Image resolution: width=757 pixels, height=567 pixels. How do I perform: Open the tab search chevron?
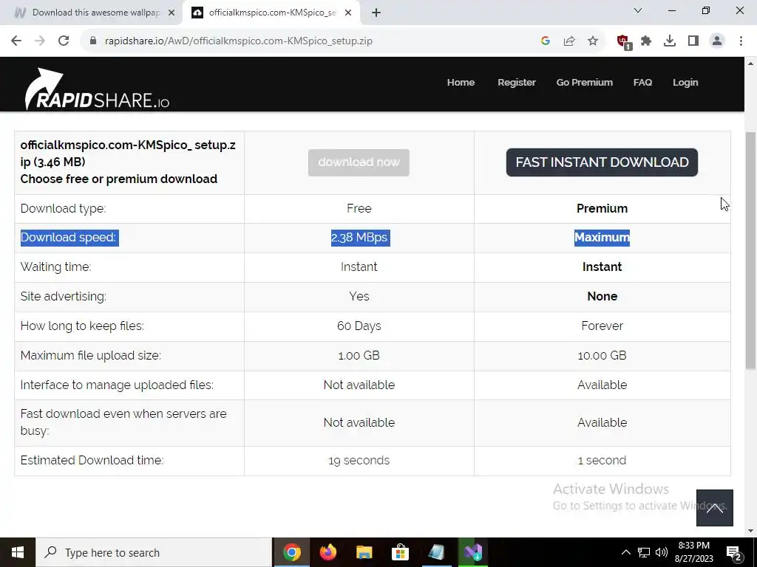638,10
